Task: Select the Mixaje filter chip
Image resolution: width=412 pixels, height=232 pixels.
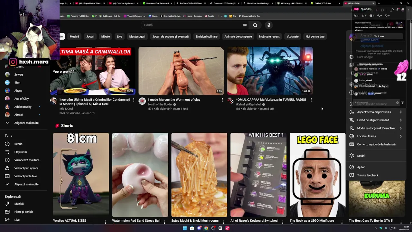Action: [x=106, y=36]
